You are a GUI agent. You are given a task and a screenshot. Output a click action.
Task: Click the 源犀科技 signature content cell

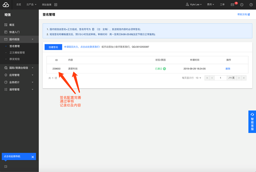(x=73, y=69)
